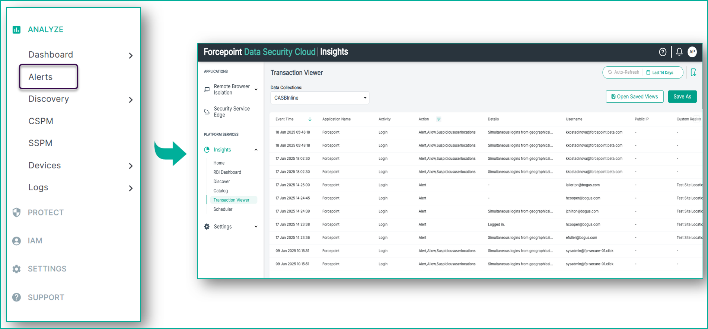Select Alerts in the Analyze menu
Screen dimensions: 708x329
41,77
